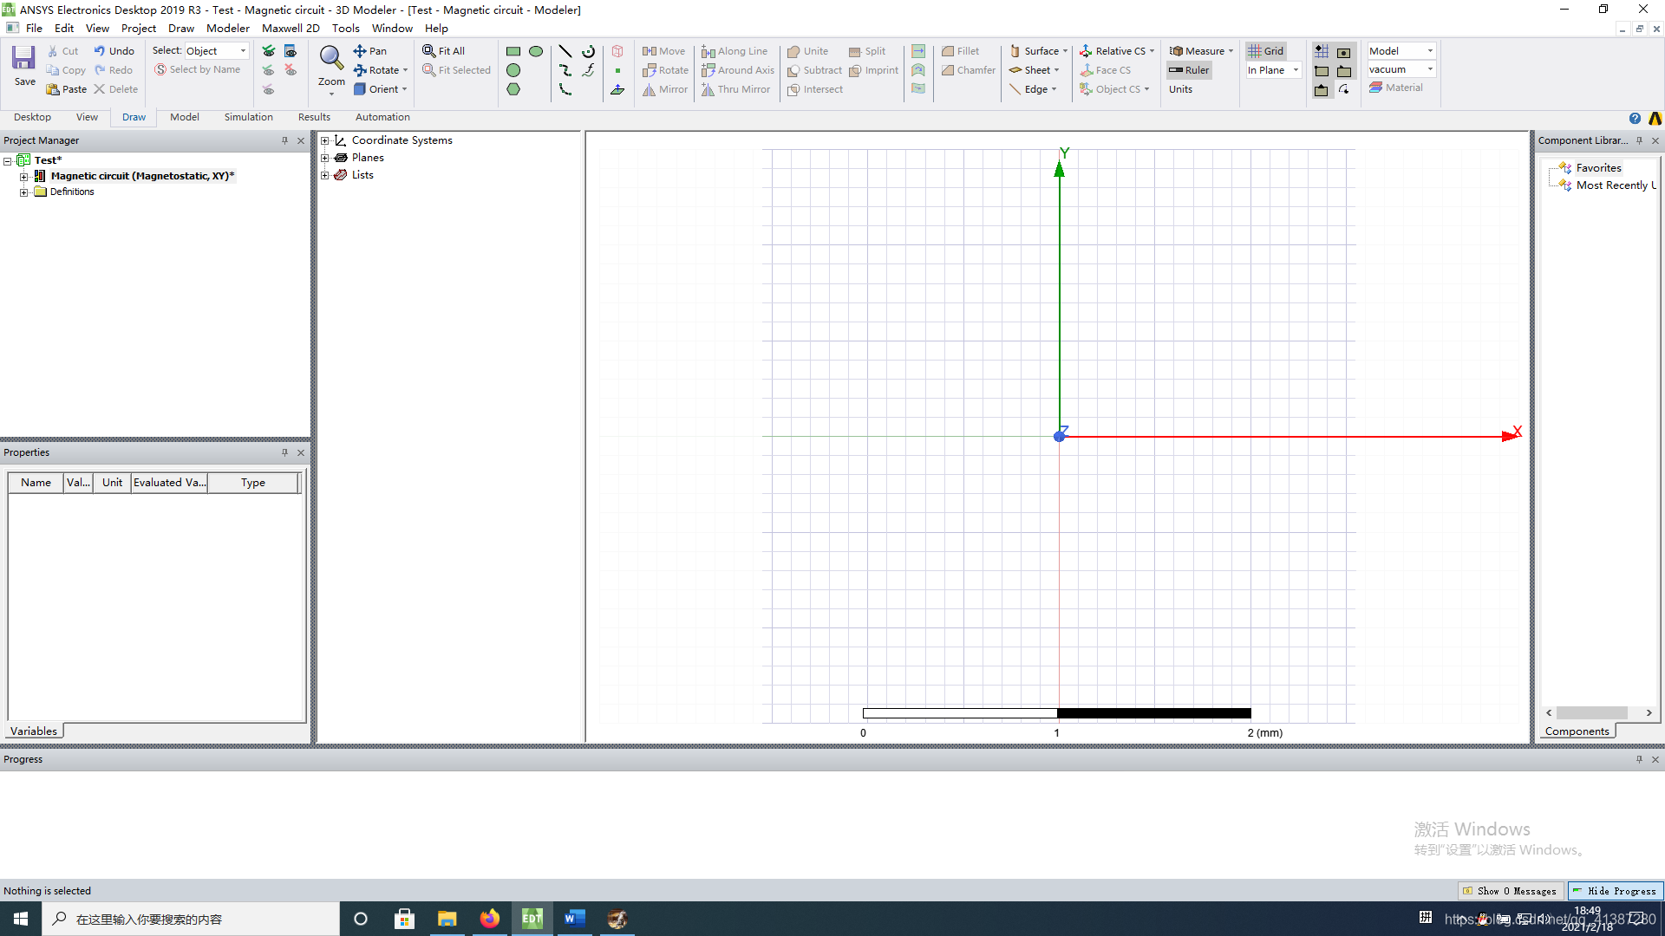
Task: Expand the Lists tree node
Action: click(x=325, y=175)
